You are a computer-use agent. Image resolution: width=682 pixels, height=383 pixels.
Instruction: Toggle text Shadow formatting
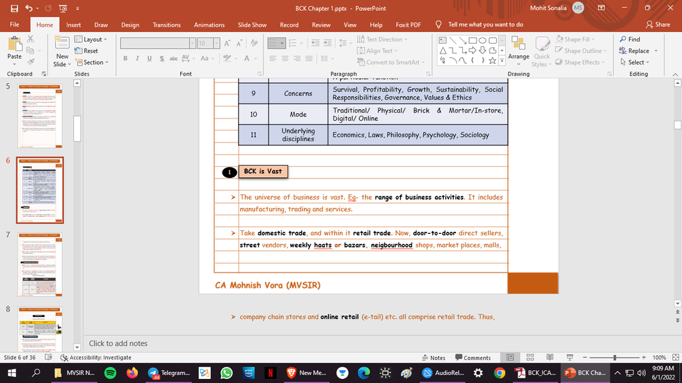pyautogui.click(x=162, y=59)
